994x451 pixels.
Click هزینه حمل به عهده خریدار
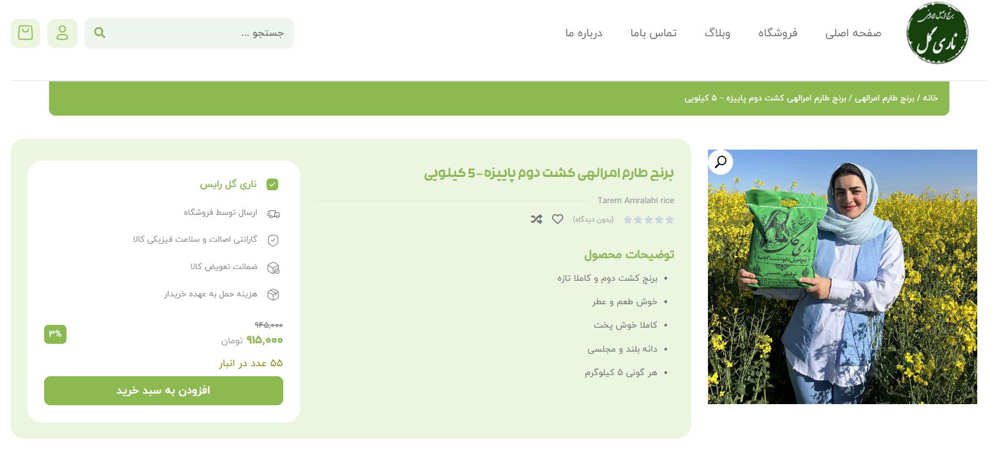[x=211, y=294]
